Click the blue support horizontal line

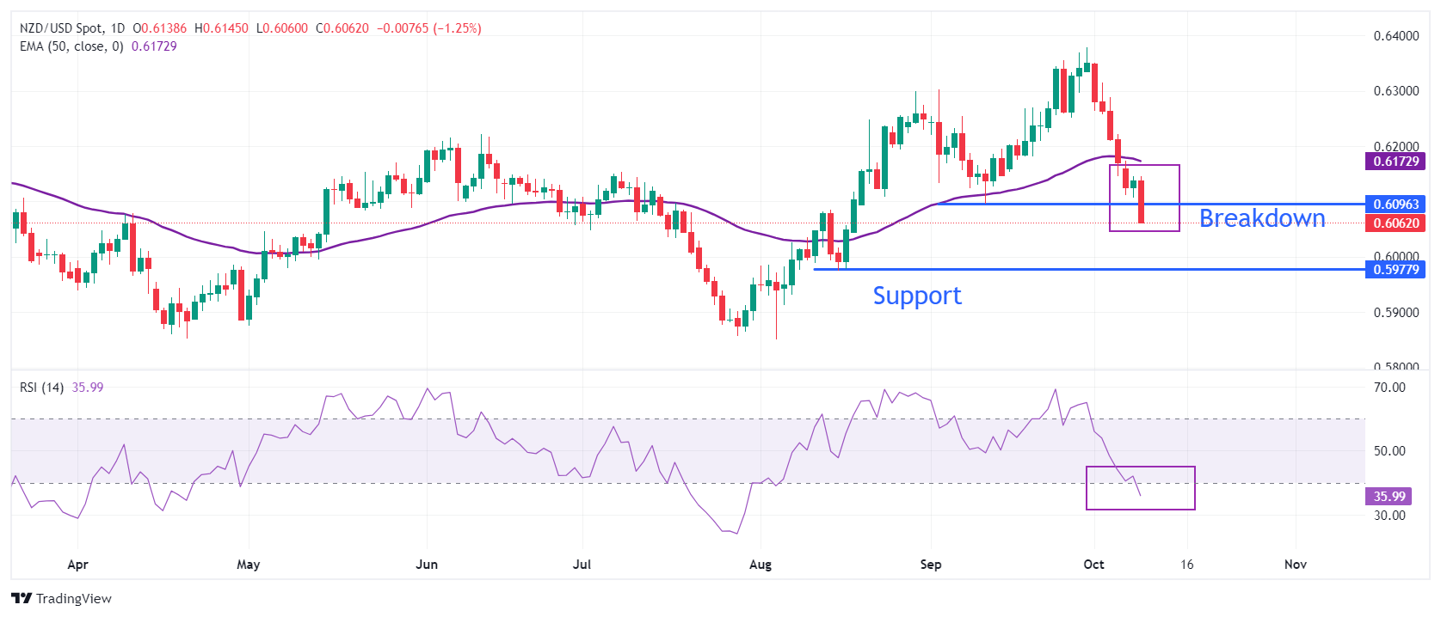1088,270
